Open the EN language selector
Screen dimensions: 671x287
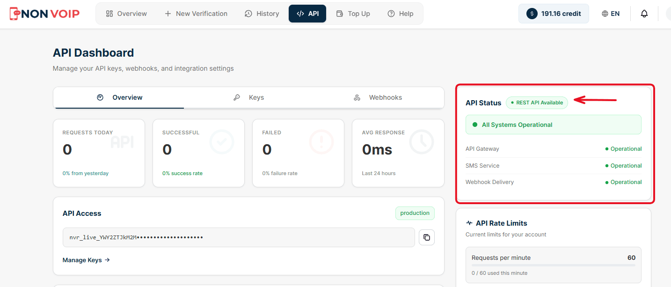611,14
